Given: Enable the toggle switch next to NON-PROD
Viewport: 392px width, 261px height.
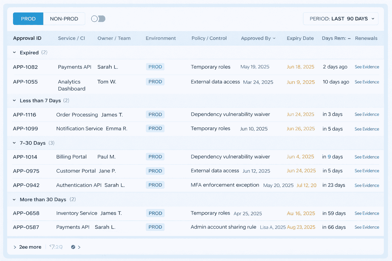Looking at the screenshot, I should coord(98,19).
